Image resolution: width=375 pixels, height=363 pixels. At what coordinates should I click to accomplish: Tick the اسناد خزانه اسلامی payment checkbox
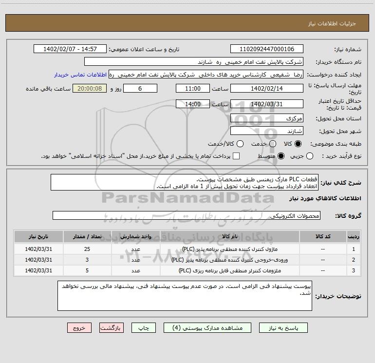(236, 156)
